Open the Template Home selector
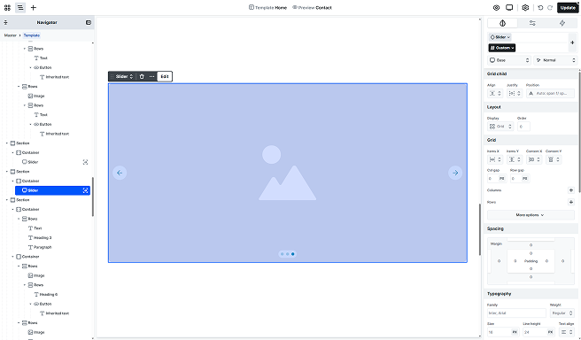This screenshot has width=581, height=340. (x=267, y=7)
